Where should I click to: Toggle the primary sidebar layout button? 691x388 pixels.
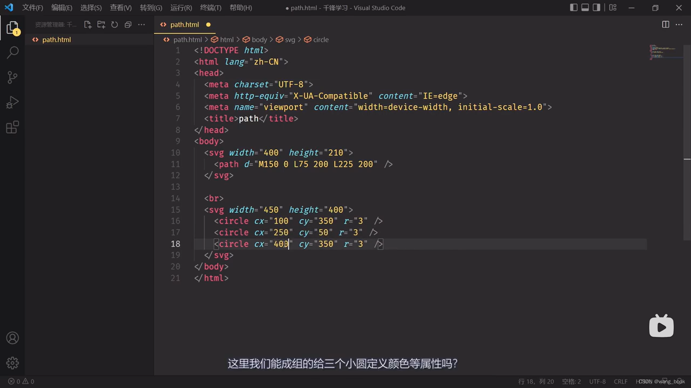(x=574, y=8)
